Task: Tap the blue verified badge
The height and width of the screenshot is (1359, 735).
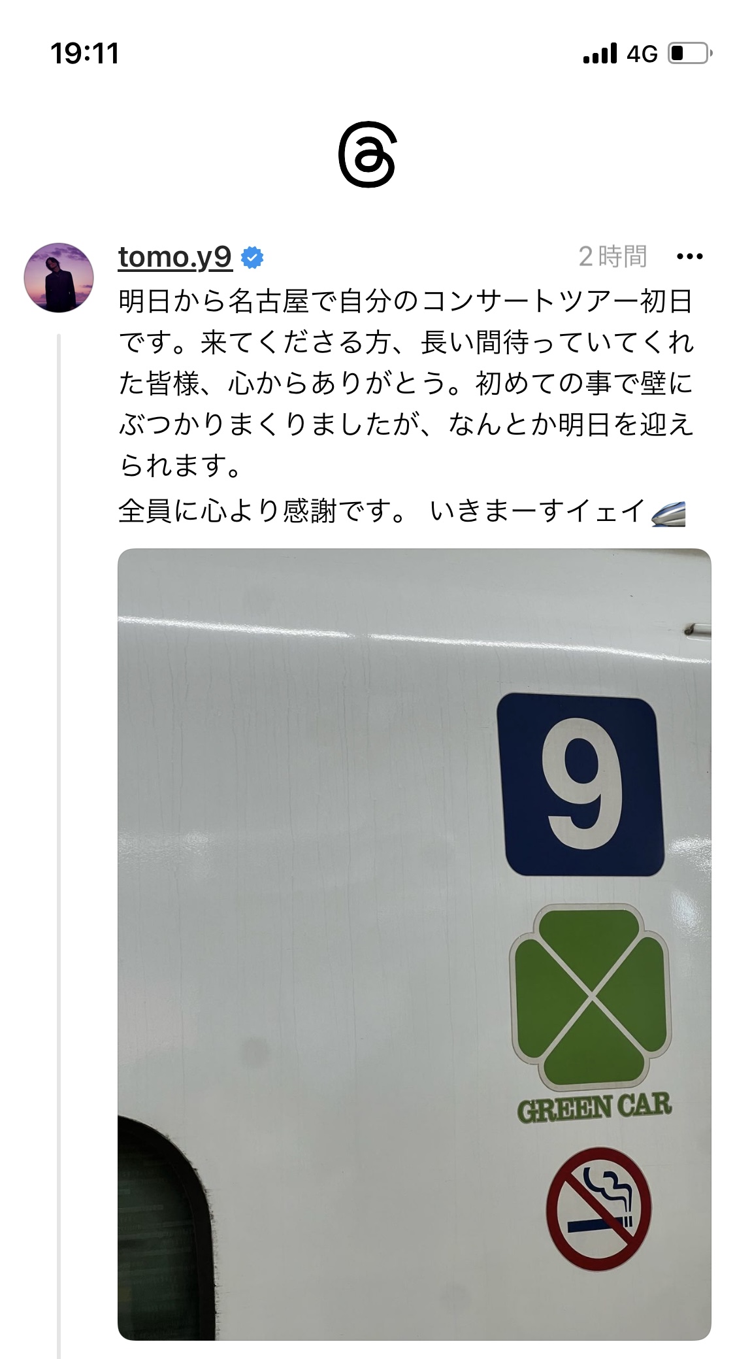Action: pos(252,258)
